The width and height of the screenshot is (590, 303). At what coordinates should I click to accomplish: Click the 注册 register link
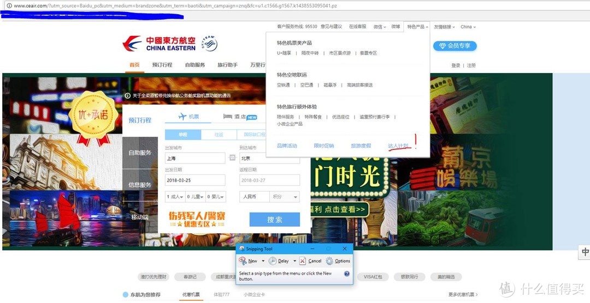471,65
